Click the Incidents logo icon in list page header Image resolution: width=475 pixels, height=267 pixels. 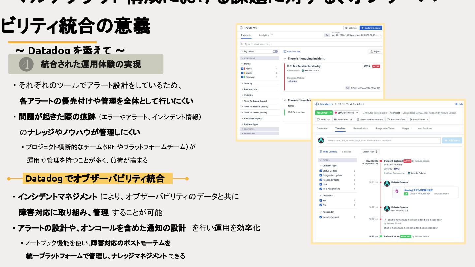[242, 28]
